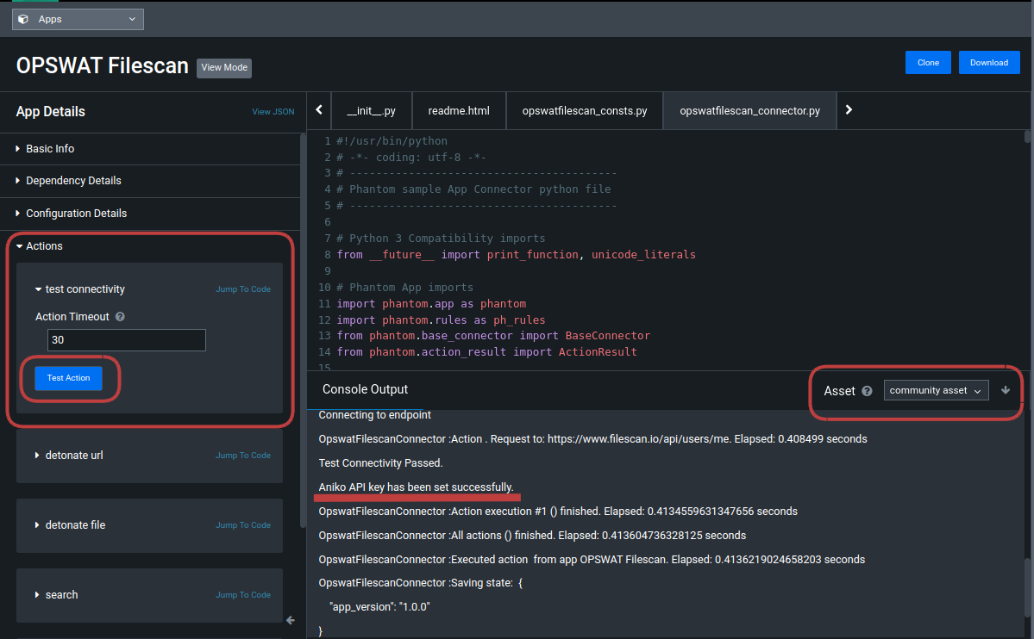1034x639 pixels.
Task: Click Jump To Code for test connectivity
Action: click(242, 289)
